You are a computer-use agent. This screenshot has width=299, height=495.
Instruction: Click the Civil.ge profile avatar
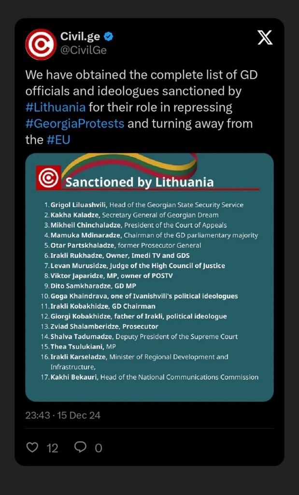pos(41,44)
